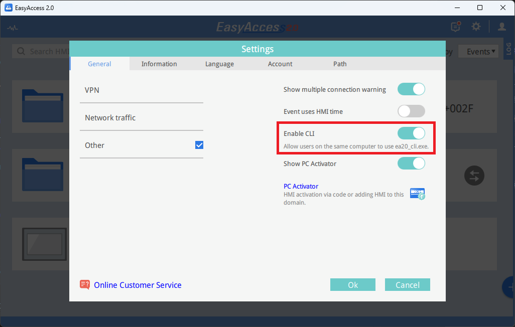Click the Online Customer Service chat icon
515x327 pixels.
85,285
